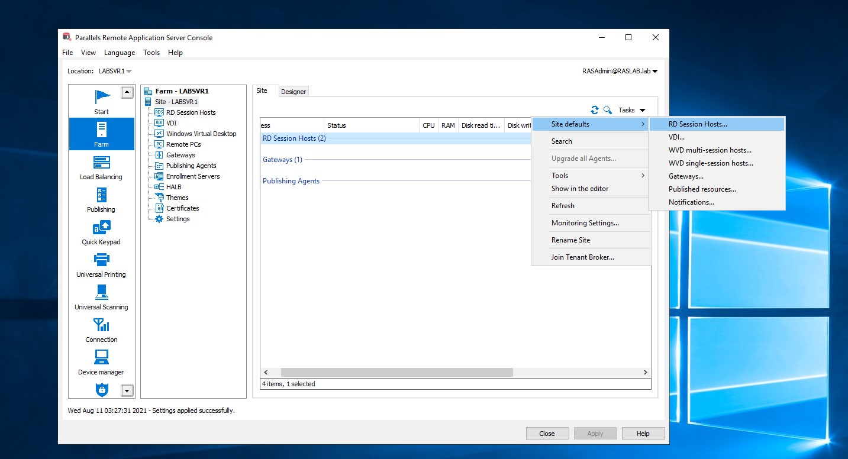The image size is (848, 459).
Task: Open the Connection category
Action: tap(101, 329)
